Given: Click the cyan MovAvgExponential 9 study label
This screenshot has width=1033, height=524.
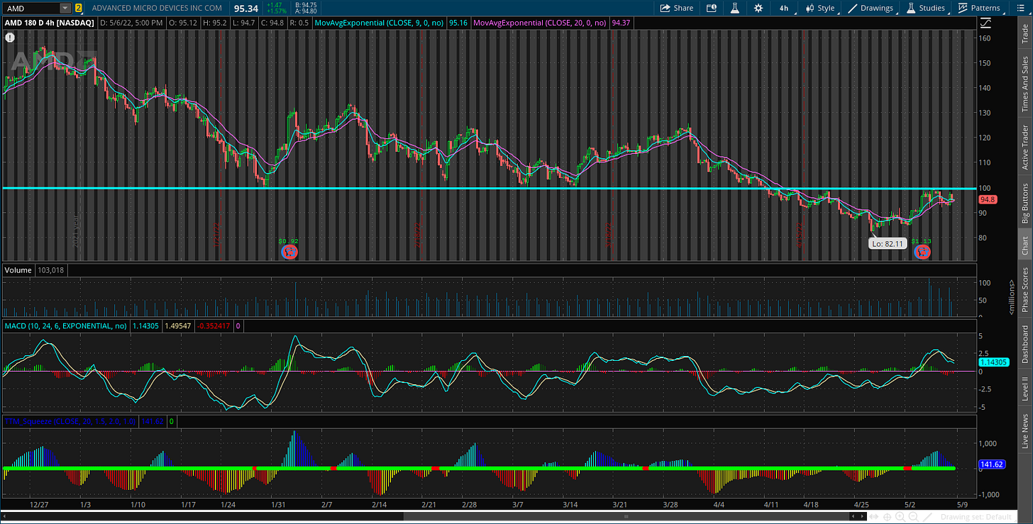Looking at the screenshot, I should pos(377,23).
